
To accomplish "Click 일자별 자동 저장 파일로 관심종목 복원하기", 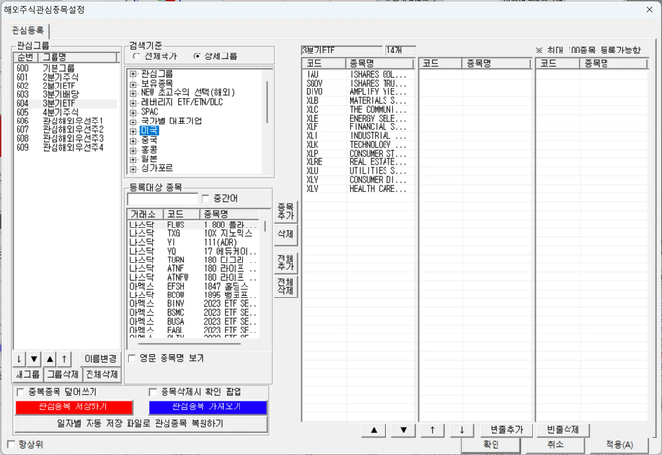I will (140, 423).
